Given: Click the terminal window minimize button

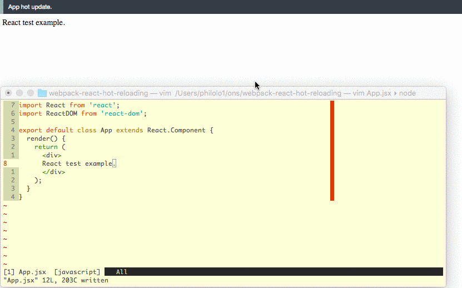Looking at the screenshot, I should (19, 93).
